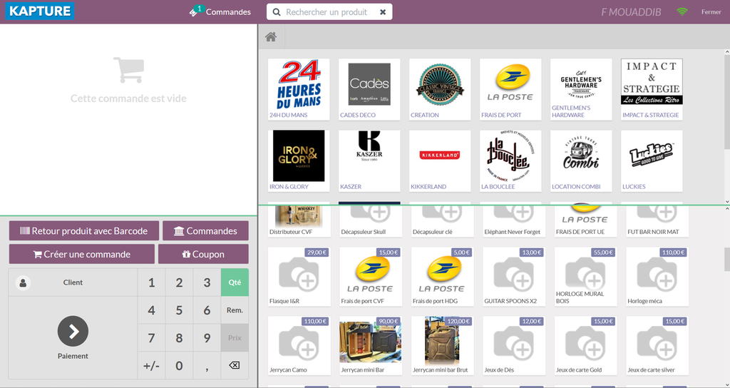Add Jerrycan mini bar Brut product
730x388 pixels.
click(x=442, y=346)
